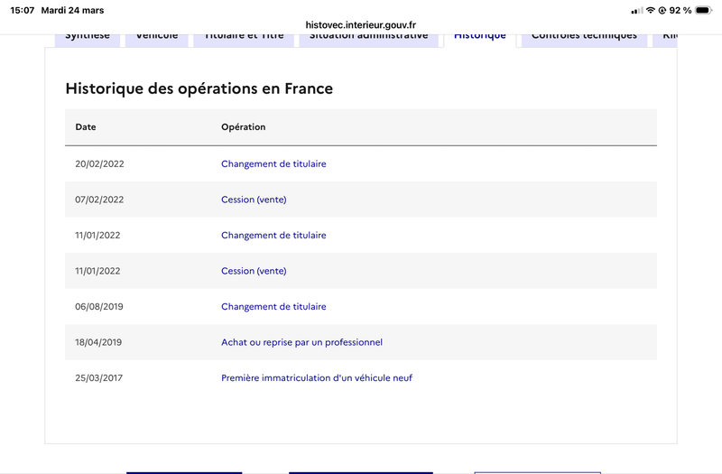
Task: Open Changement de titulaire dated 06/08/2019
Action: [x=273, y=306]
